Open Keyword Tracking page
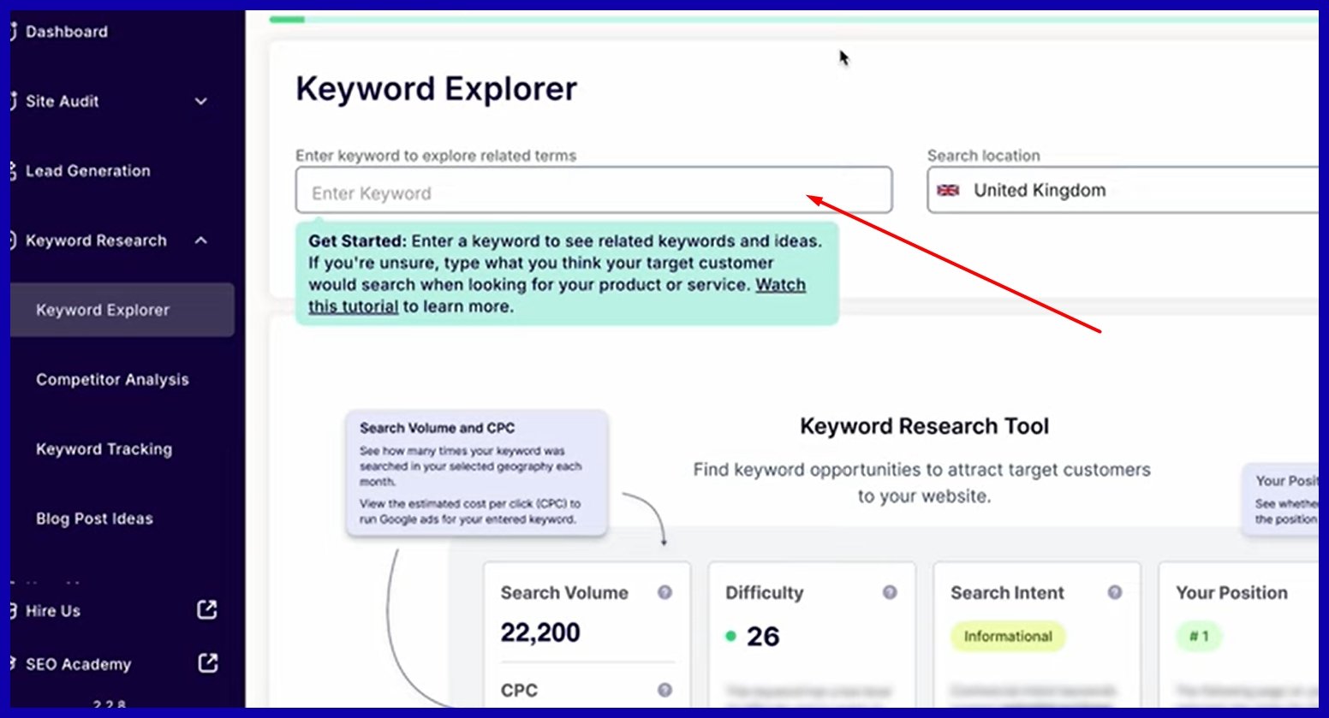Viewport: 1329px width, 718px height. (104, 449)
